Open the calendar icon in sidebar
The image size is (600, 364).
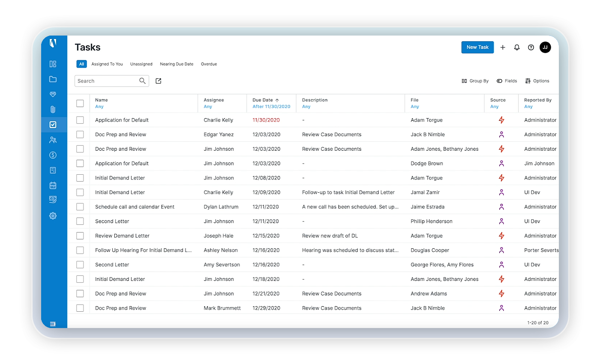pyautogui.click(x=53, y=185)
